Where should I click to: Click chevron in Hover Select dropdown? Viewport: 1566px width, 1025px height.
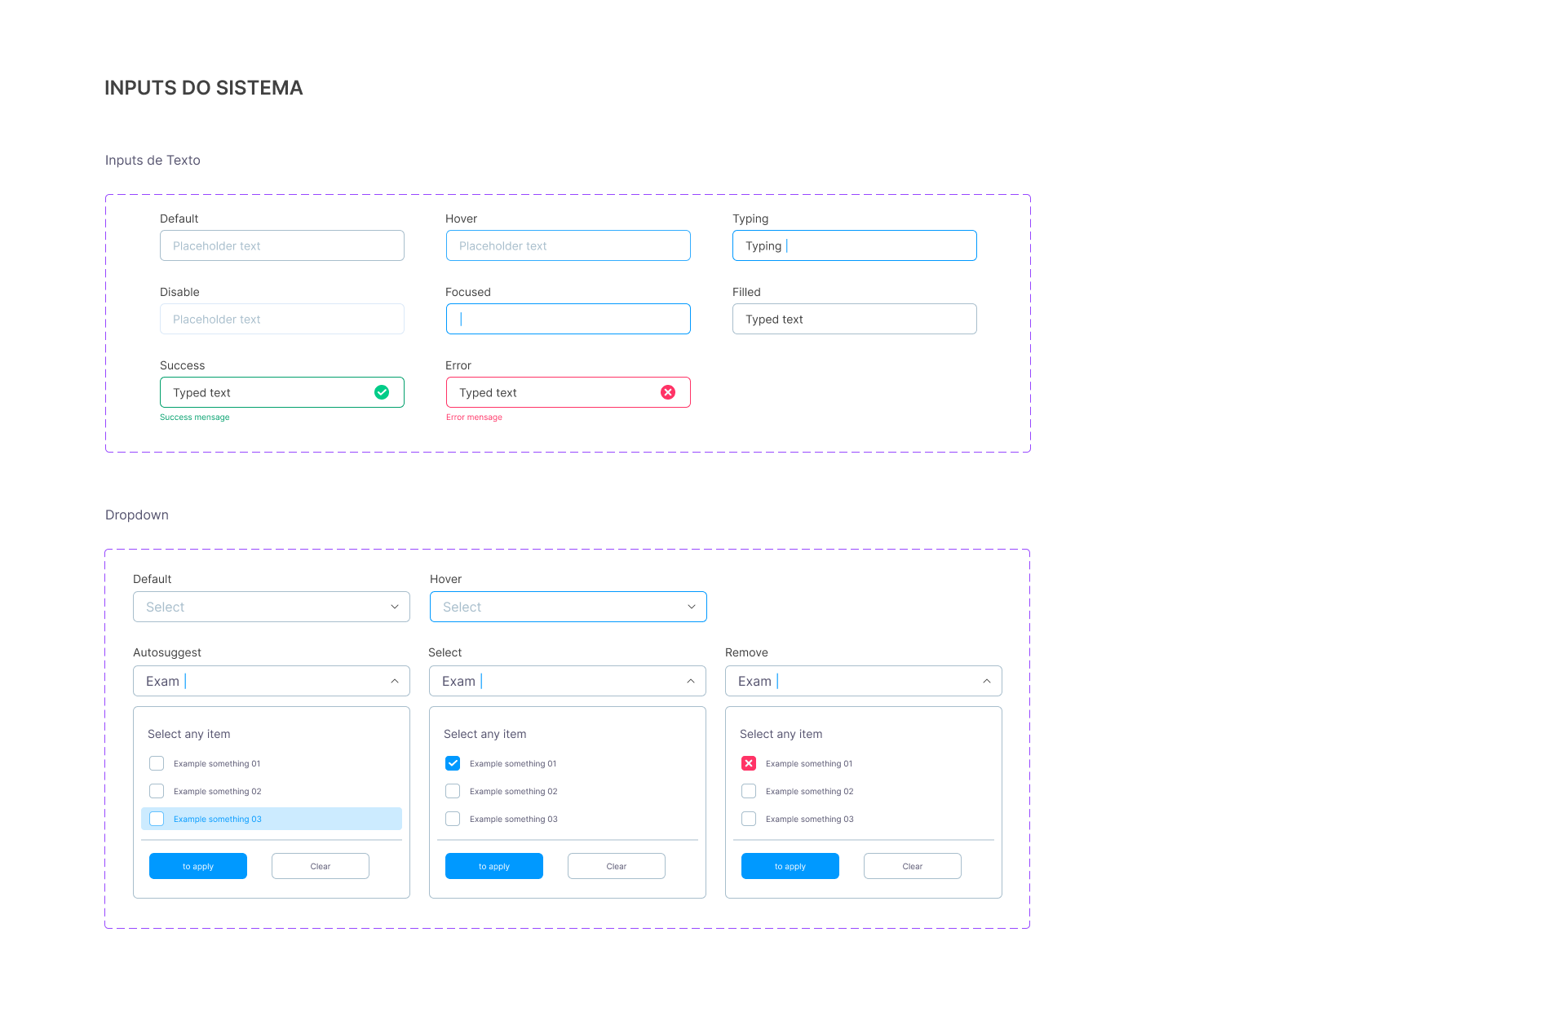[x=692, y=607]
